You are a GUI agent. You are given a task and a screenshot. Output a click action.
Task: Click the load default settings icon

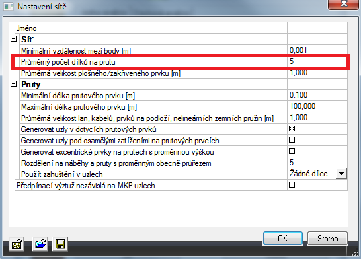[17, 244]
